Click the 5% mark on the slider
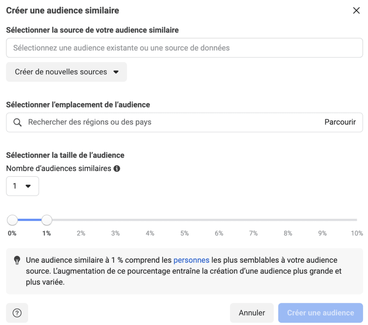The width and height of the screenshot is (368, 325). [184, 220]
